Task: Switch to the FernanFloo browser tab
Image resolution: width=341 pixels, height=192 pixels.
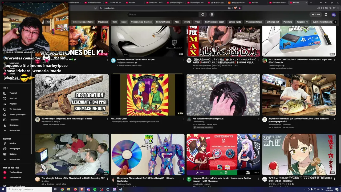Action: [x=278, y=3]
